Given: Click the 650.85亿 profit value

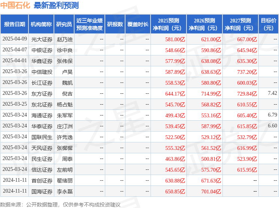Looking at the screenshot, I should pos(175,192).
